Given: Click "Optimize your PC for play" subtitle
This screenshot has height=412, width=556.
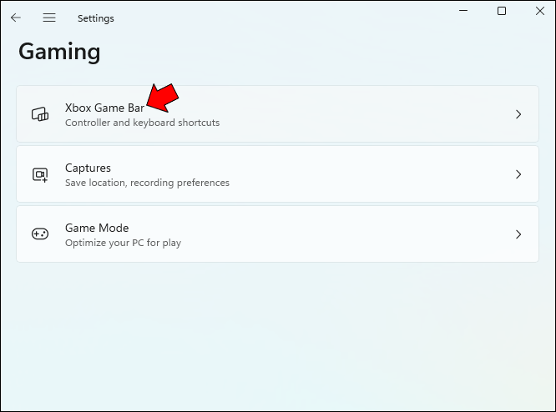Looking at the screenshot, I should point(123,243).
